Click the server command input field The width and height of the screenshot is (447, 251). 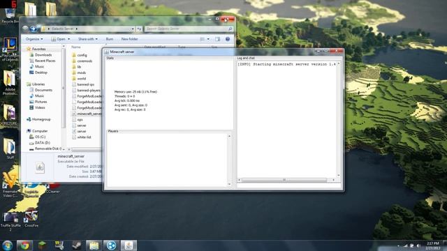tap(288, 185)
